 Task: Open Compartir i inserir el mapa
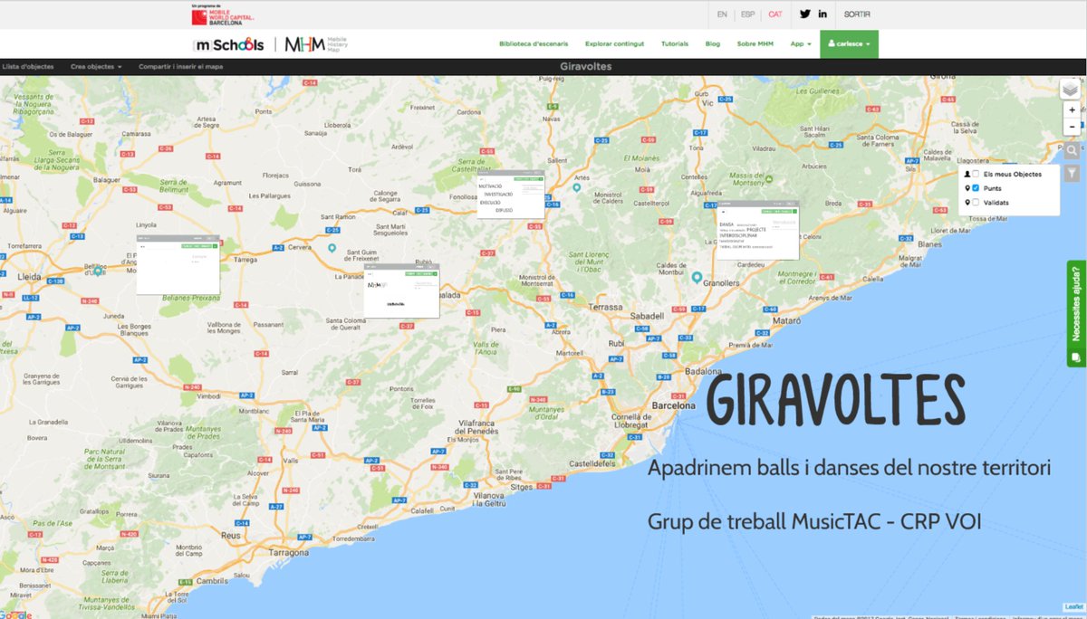(181, 67)
